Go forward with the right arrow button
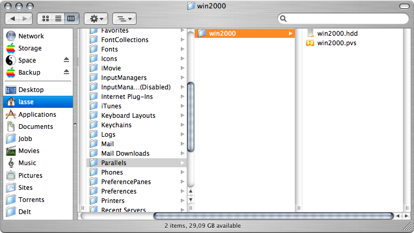414x233 pixels. tap(25, 18)
